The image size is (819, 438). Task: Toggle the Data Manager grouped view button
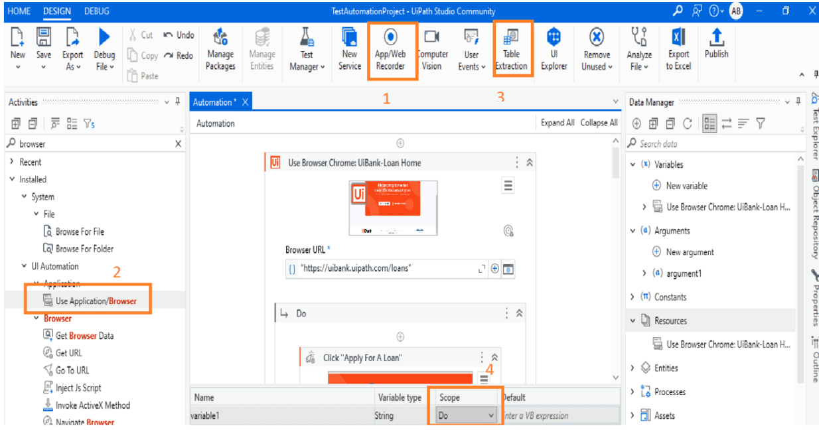click(709, 123)
